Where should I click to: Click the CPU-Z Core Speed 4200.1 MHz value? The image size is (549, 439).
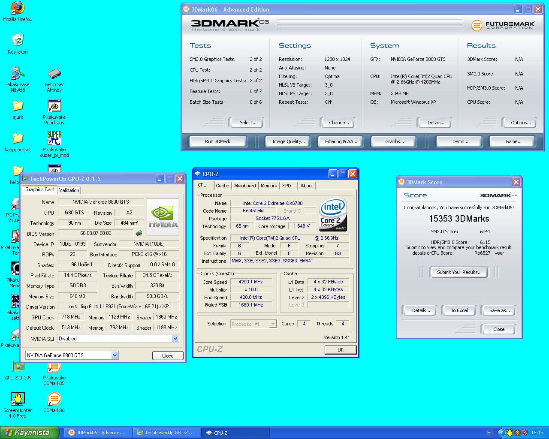(251, 282)
